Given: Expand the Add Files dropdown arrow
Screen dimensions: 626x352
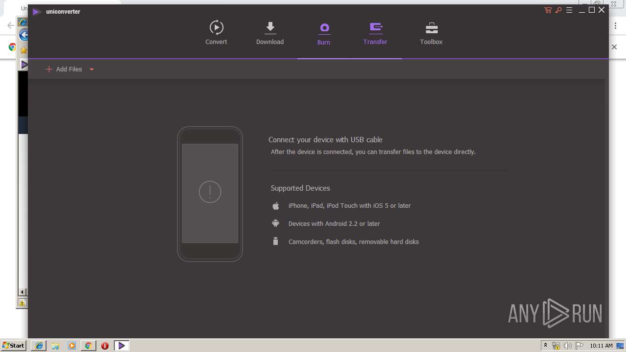Looking at the screenshot, I should tap(91, 69).
